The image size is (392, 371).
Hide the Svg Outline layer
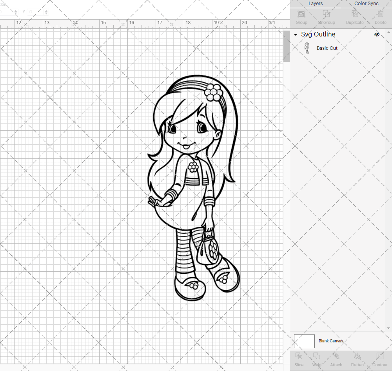coord(376,35)
